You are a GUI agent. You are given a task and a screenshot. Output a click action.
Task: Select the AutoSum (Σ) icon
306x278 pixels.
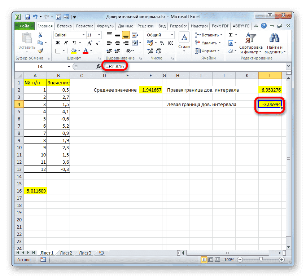231,35
